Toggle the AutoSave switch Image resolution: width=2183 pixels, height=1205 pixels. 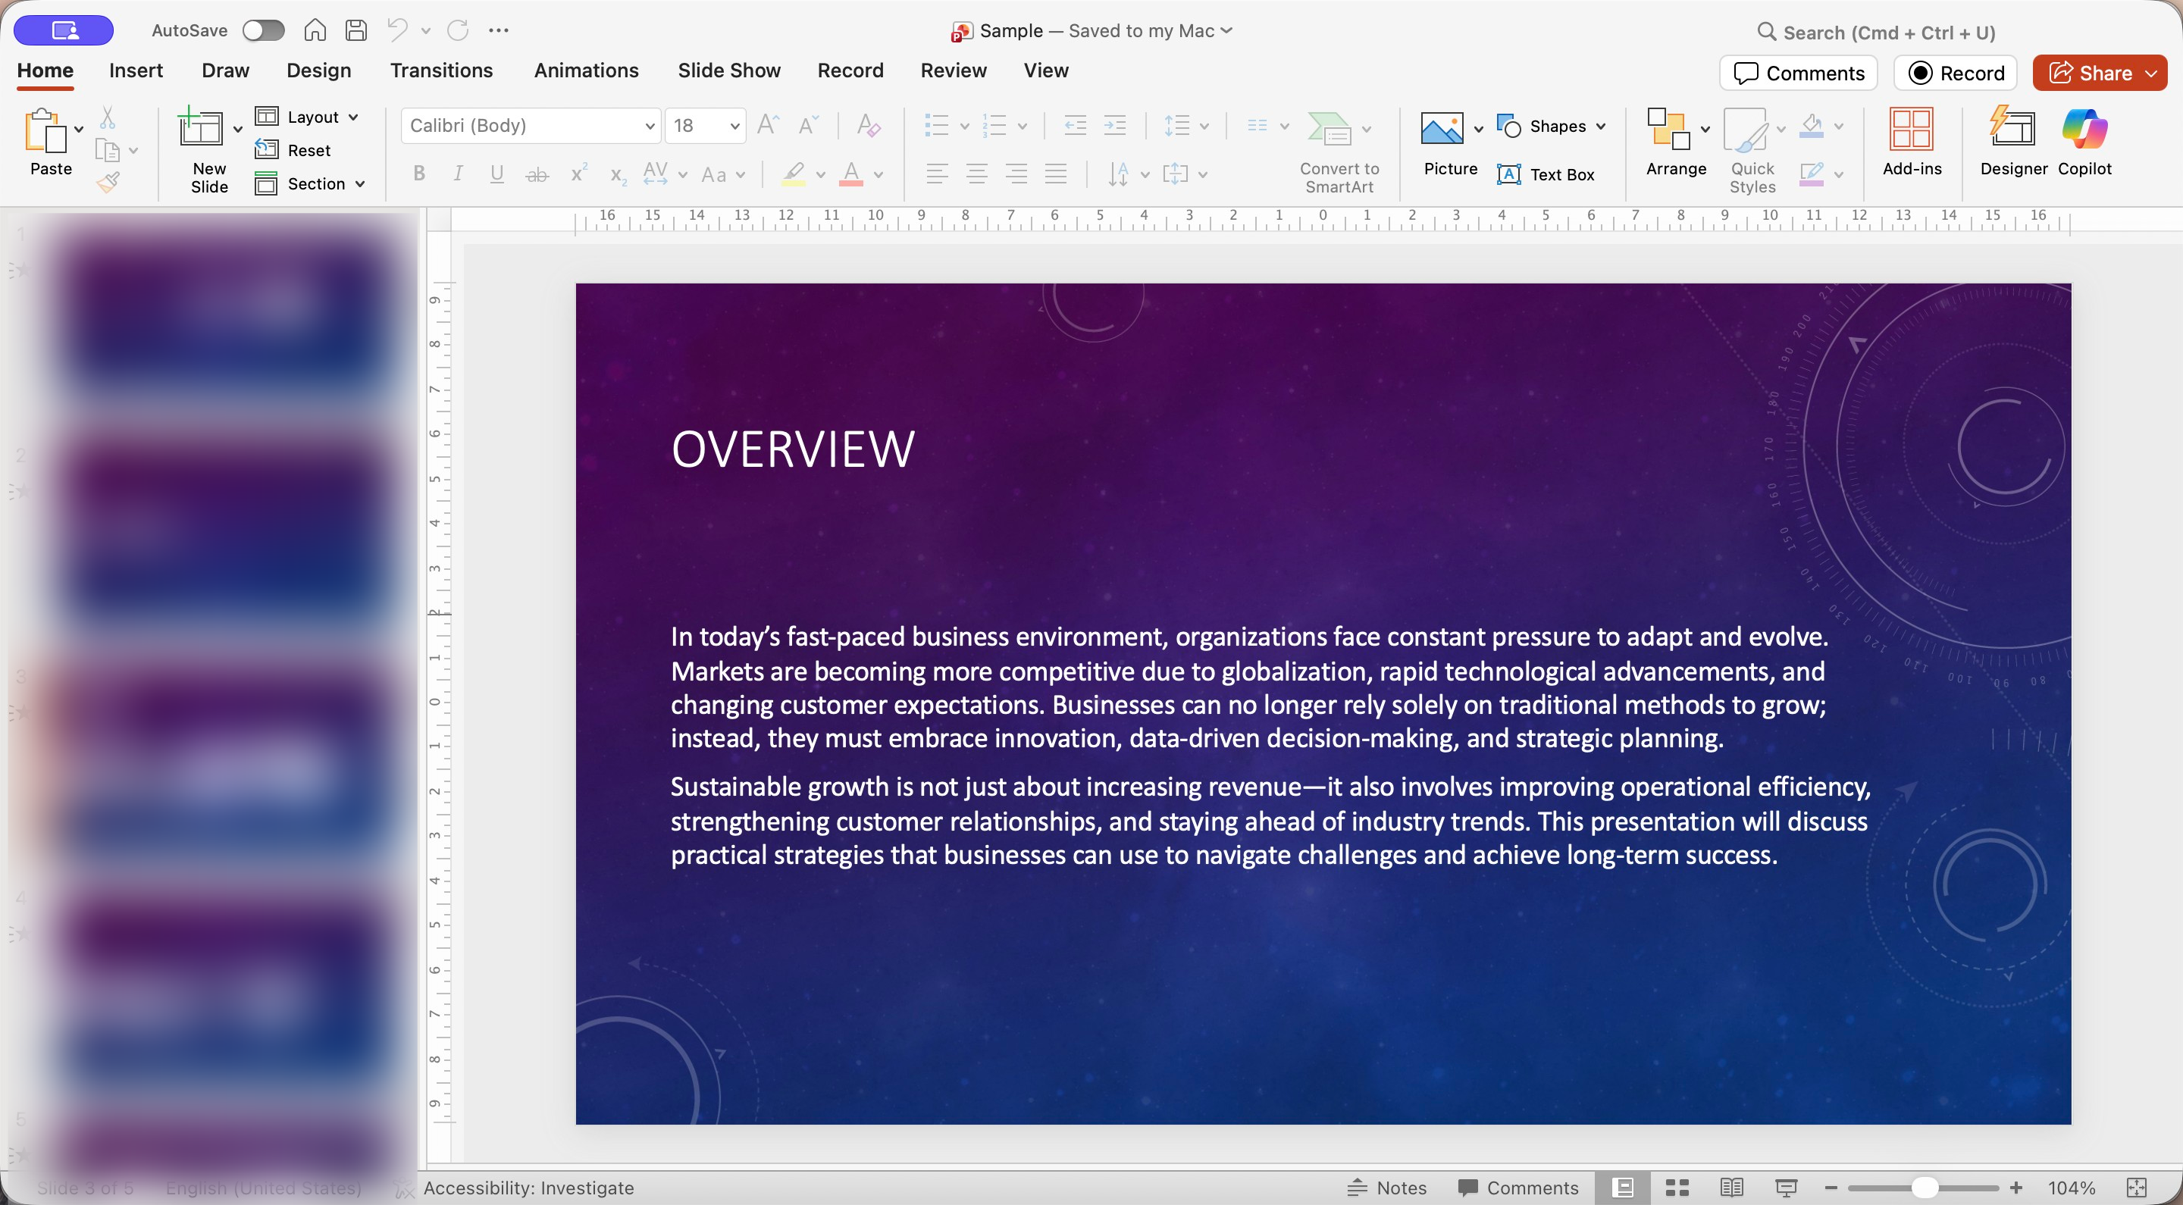(x=263, y=30)
